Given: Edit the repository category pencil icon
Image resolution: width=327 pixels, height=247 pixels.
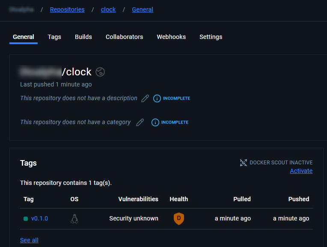Looking at the screenshot, I should click(140, 122).
